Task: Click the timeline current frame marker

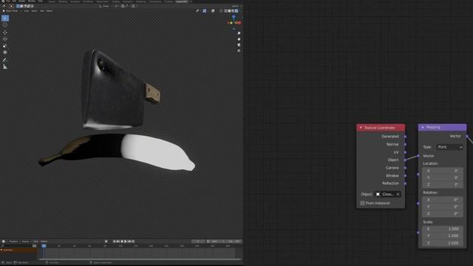Action: [44, 246]
